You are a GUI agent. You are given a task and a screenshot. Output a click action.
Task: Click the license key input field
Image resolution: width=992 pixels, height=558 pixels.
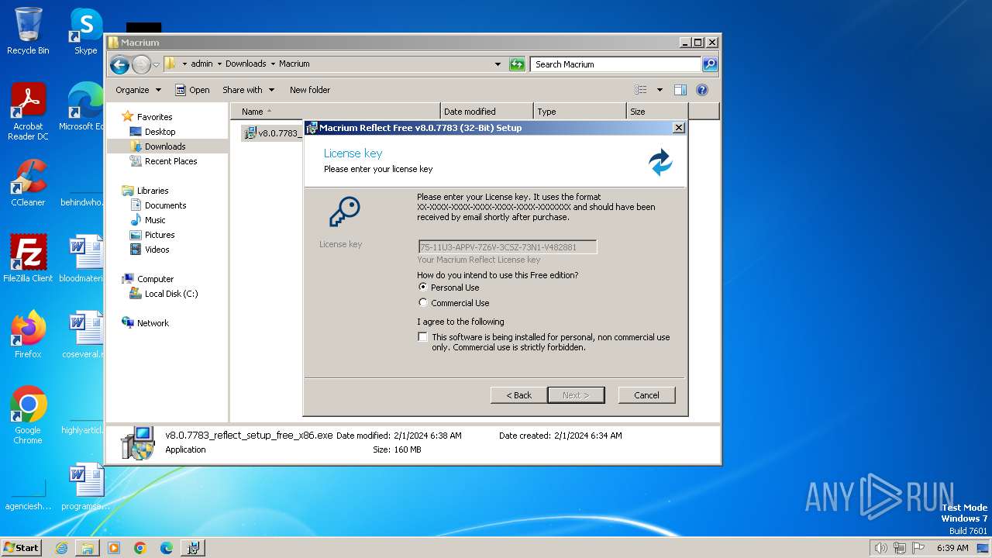tap(508, 247)
